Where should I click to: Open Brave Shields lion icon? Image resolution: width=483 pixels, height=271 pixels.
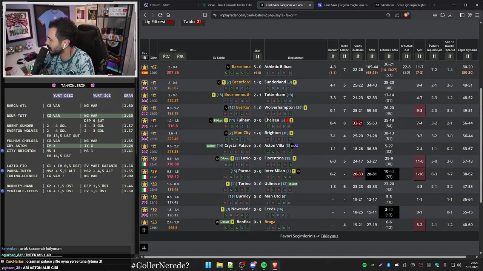406,15
